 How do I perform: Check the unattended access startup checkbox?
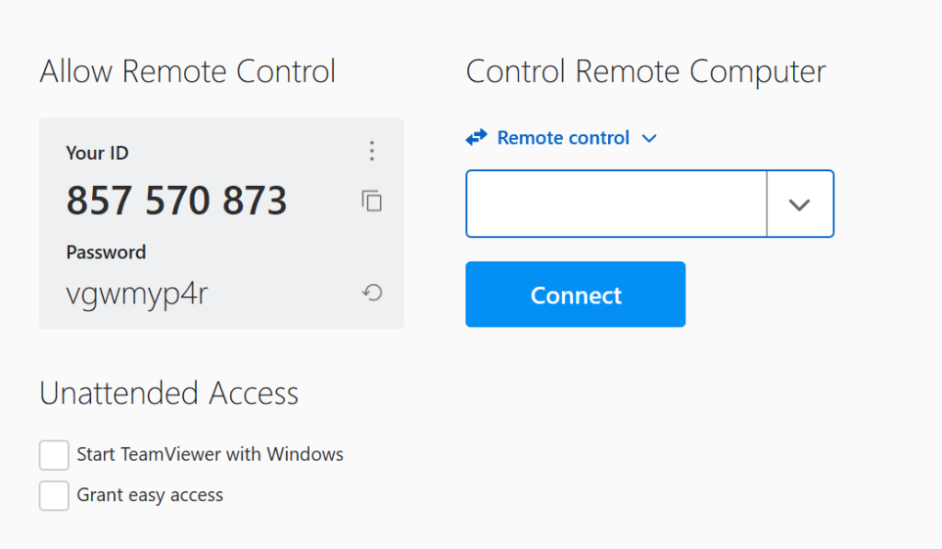[53, 454]
